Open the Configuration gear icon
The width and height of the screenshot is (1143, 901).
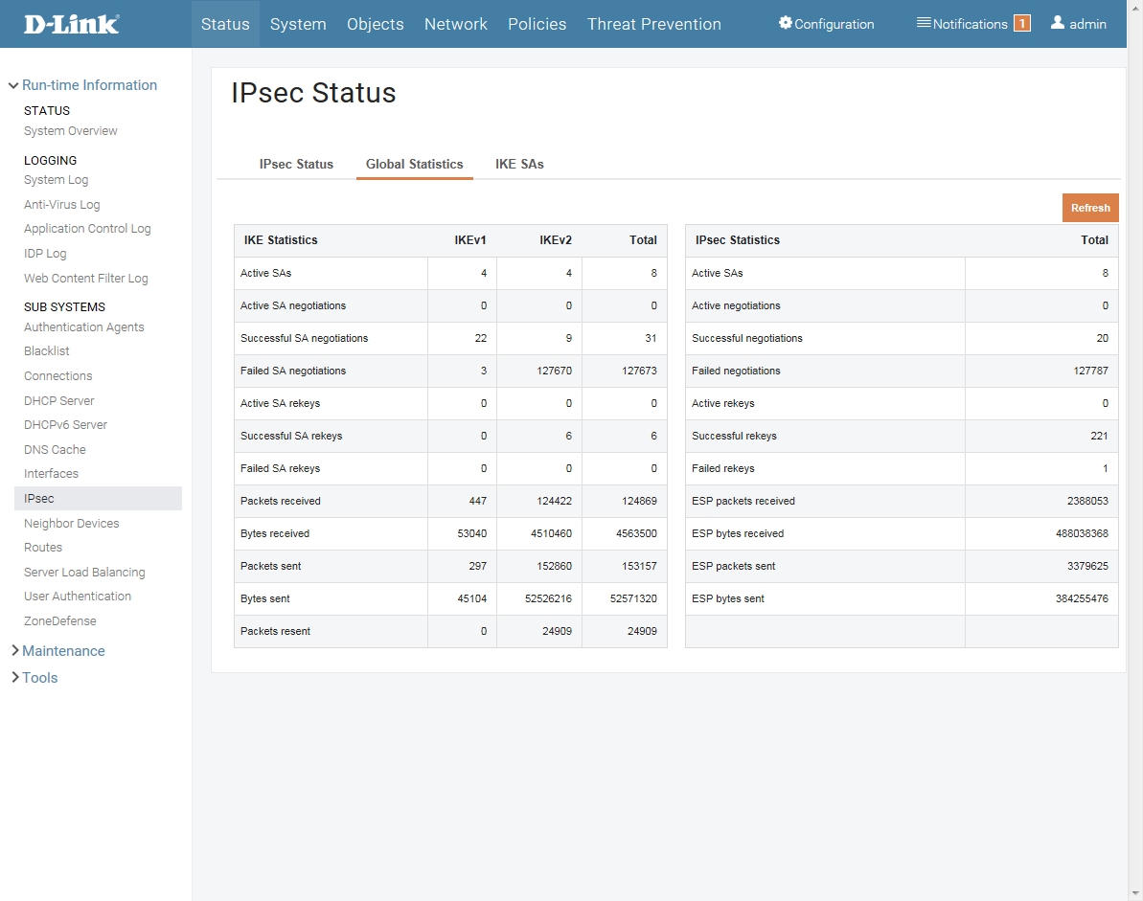(785, 23)
